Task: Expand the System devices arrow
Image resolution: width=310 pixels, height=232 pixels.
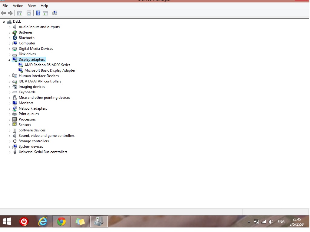Action: click(x=9, y=147)
